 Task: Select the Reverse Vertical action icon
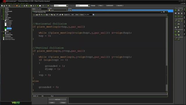point(179,16)
